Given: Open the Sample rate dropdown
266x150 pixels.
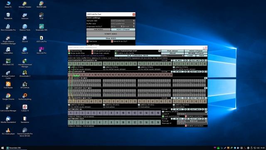Looking at the screenshot, I should pos(123,21).
